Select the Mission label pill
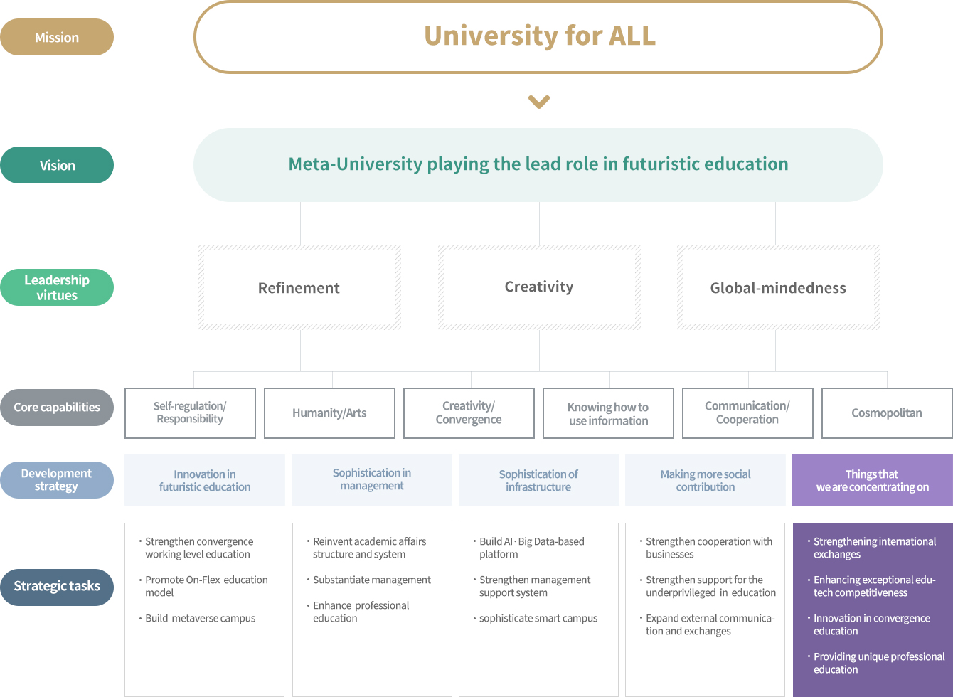 (57, 37)
